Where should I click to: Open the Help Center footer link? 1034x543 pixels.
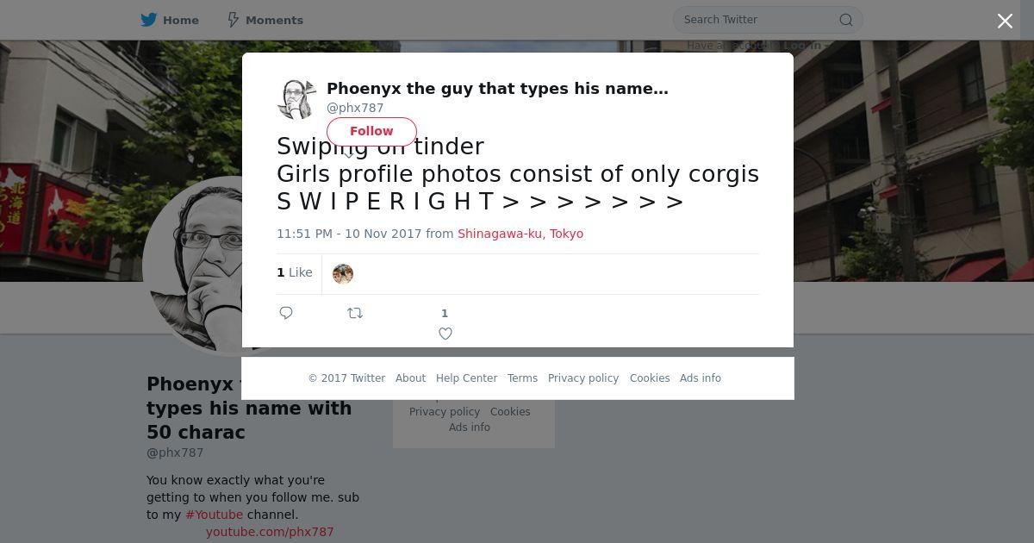coord(466,378)
